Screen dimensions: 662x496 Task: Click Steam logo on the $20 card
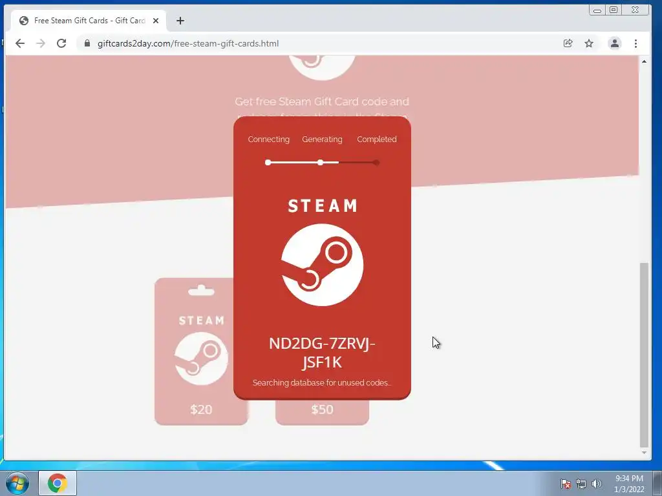click(201, 358)
